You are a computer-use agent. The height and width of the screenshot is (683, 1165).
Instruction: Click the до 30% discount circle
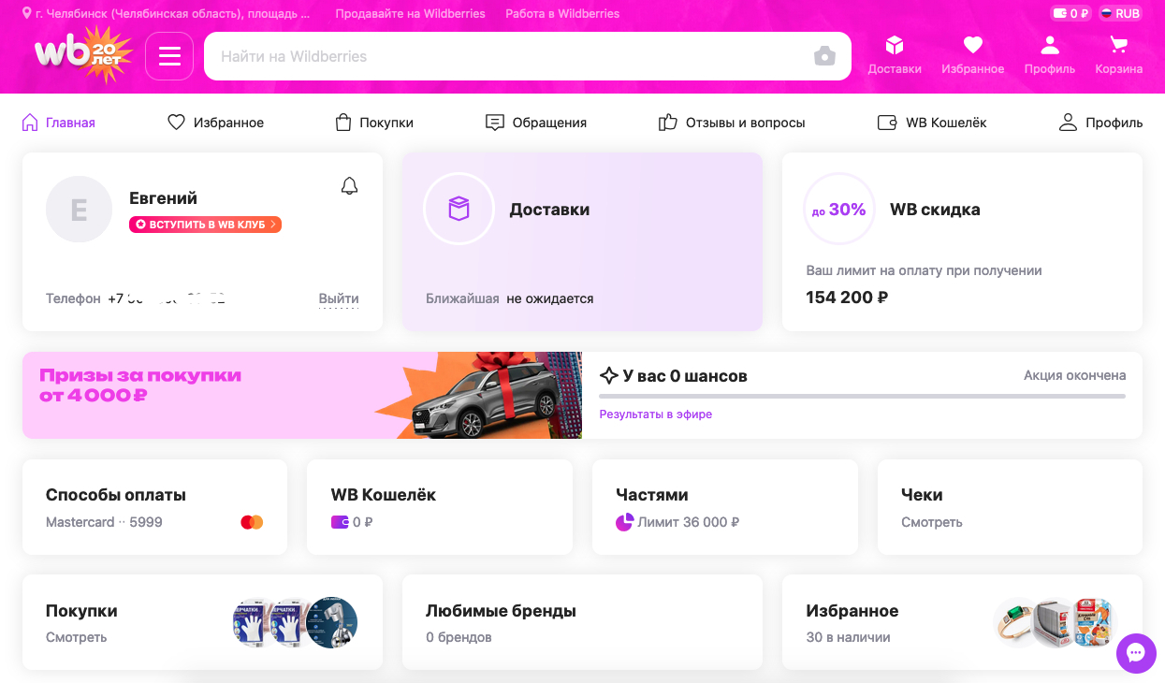(x=839, y=209)
